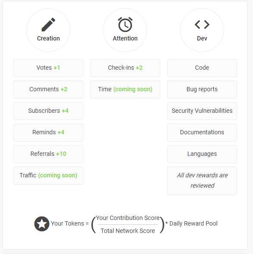Click the 'All dev rewards are reviewed' note
This screenshot has height=254, width=253.
(202, 181)
